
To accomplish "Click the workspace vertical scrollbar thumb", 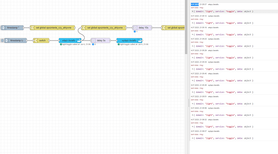I will [186, 27].
